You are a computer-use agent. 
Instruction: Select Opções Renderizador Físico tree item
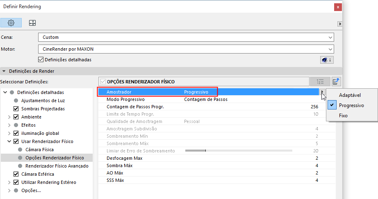click(55, 158)
